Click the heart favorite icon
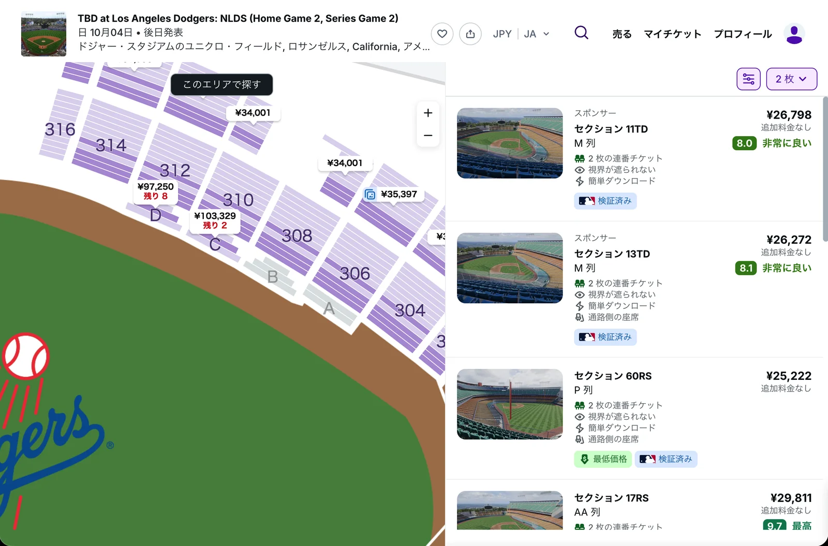The image size is (828, 546). click(x=442, y=34)
